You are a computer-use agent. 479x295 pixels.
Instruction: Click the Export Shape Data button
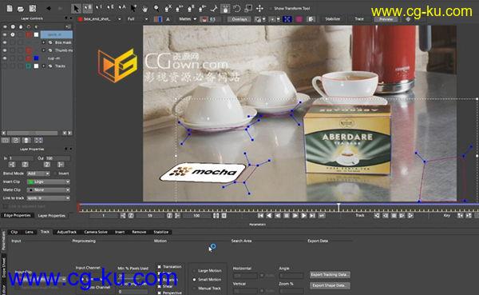coord(330,285)
